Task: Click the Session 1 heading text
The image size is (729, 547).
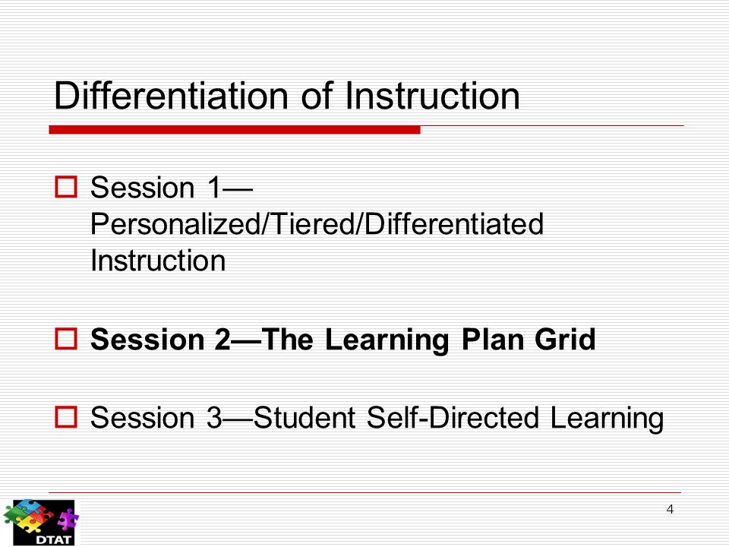Action: pyautogui.click(x=172, y=188)
